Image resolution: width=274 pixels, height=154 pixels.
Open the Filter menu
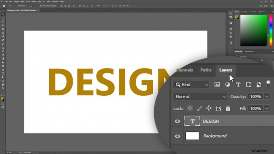tap(39, 2)
